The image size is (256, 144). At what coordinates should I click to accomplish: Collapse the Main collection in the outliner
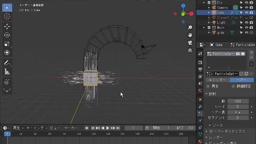[204, 28]
